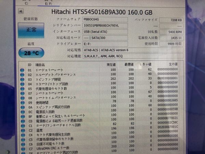
Task: Click the しきい値 column header
Action: tap(146, 64)
